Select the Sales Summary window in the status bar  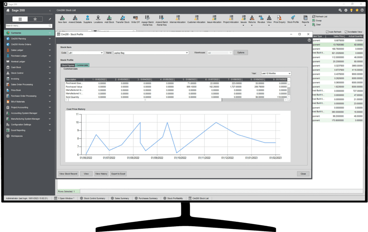tap(120, 198)
